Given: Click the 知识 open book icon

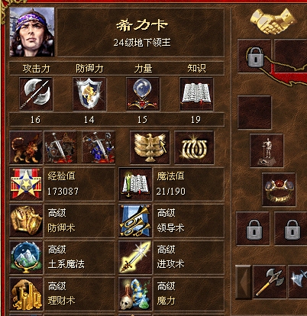Looking at the screenshot, I should [x=196, y=94].
